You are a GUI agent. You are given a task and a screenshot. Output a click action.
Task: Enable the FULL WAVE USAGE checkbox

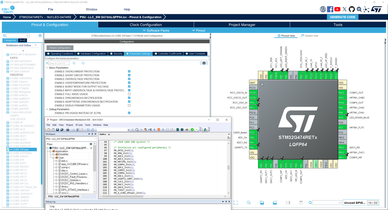point(129,94)
